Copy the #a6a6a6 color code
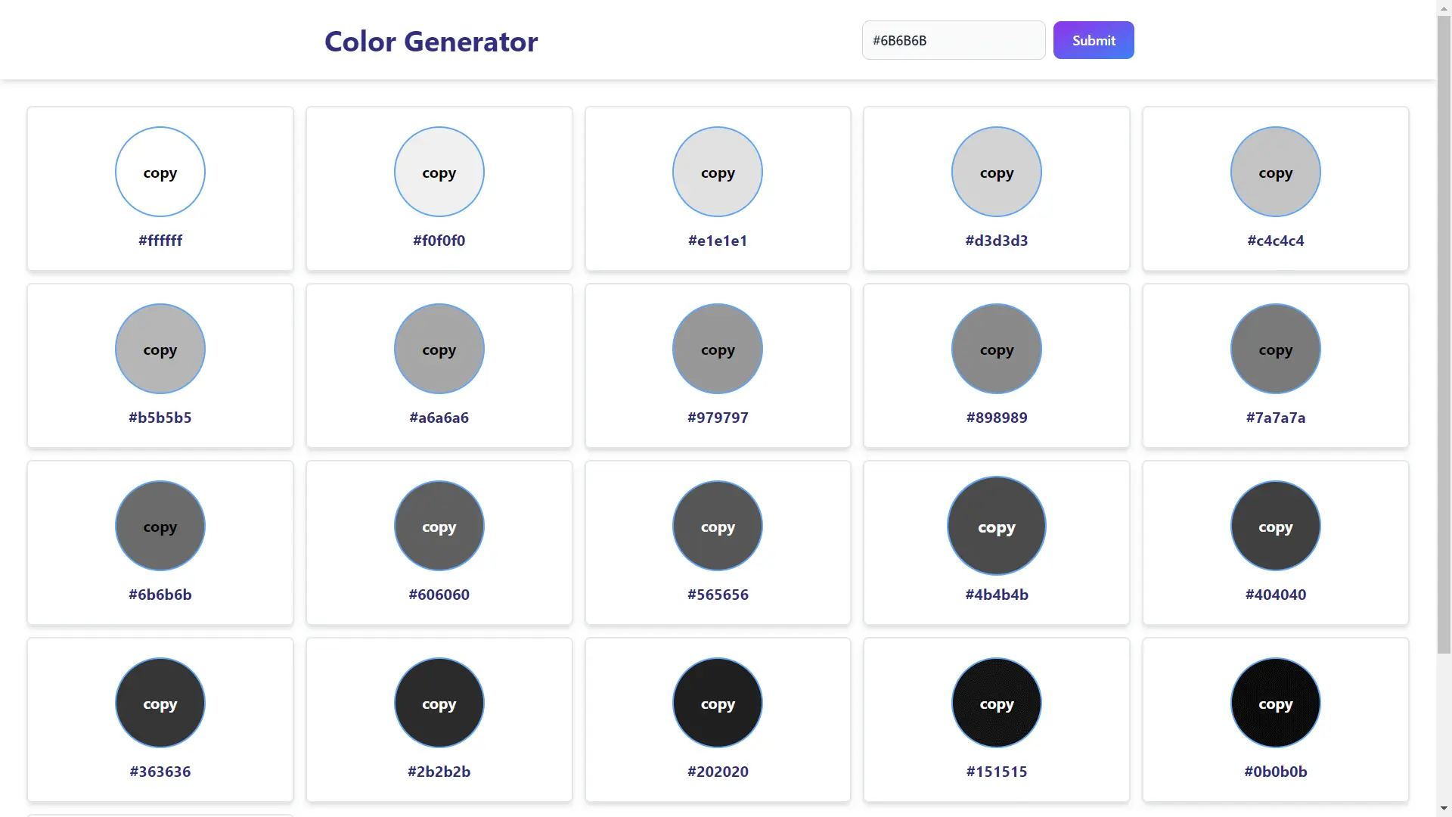Screen dimensions: 1452x817 439,349
